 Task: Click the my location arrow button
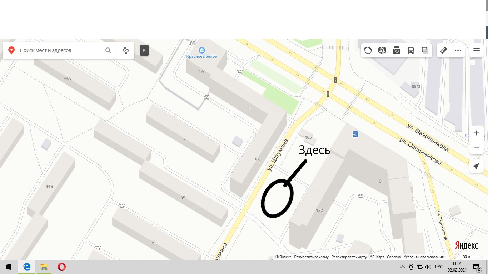point(476,166)
